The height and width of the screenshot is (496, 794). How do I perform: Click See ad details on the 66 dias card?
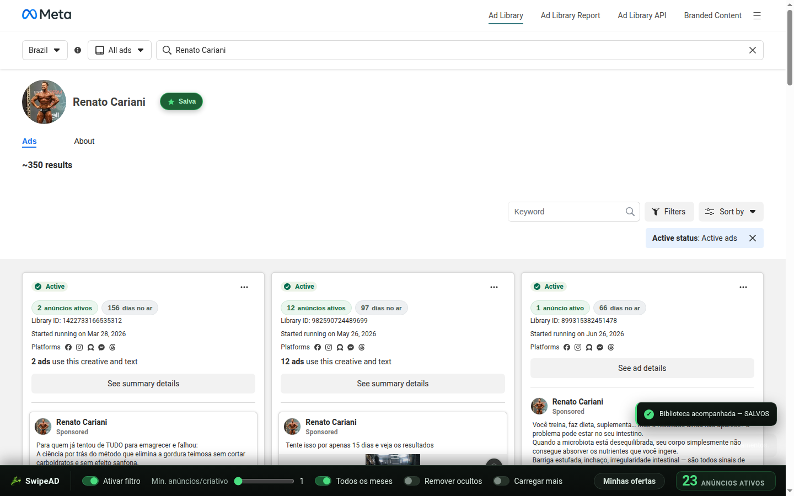coord(642,368)
